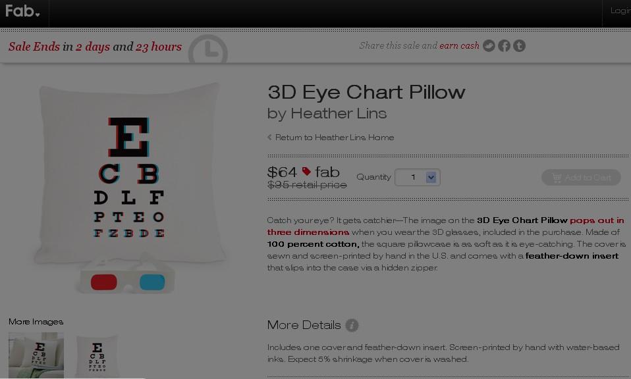The height and width of the screenshot is (379, 631).
Task: Follow the Return to Heather Lins Home link
Action: coord(335,138)
